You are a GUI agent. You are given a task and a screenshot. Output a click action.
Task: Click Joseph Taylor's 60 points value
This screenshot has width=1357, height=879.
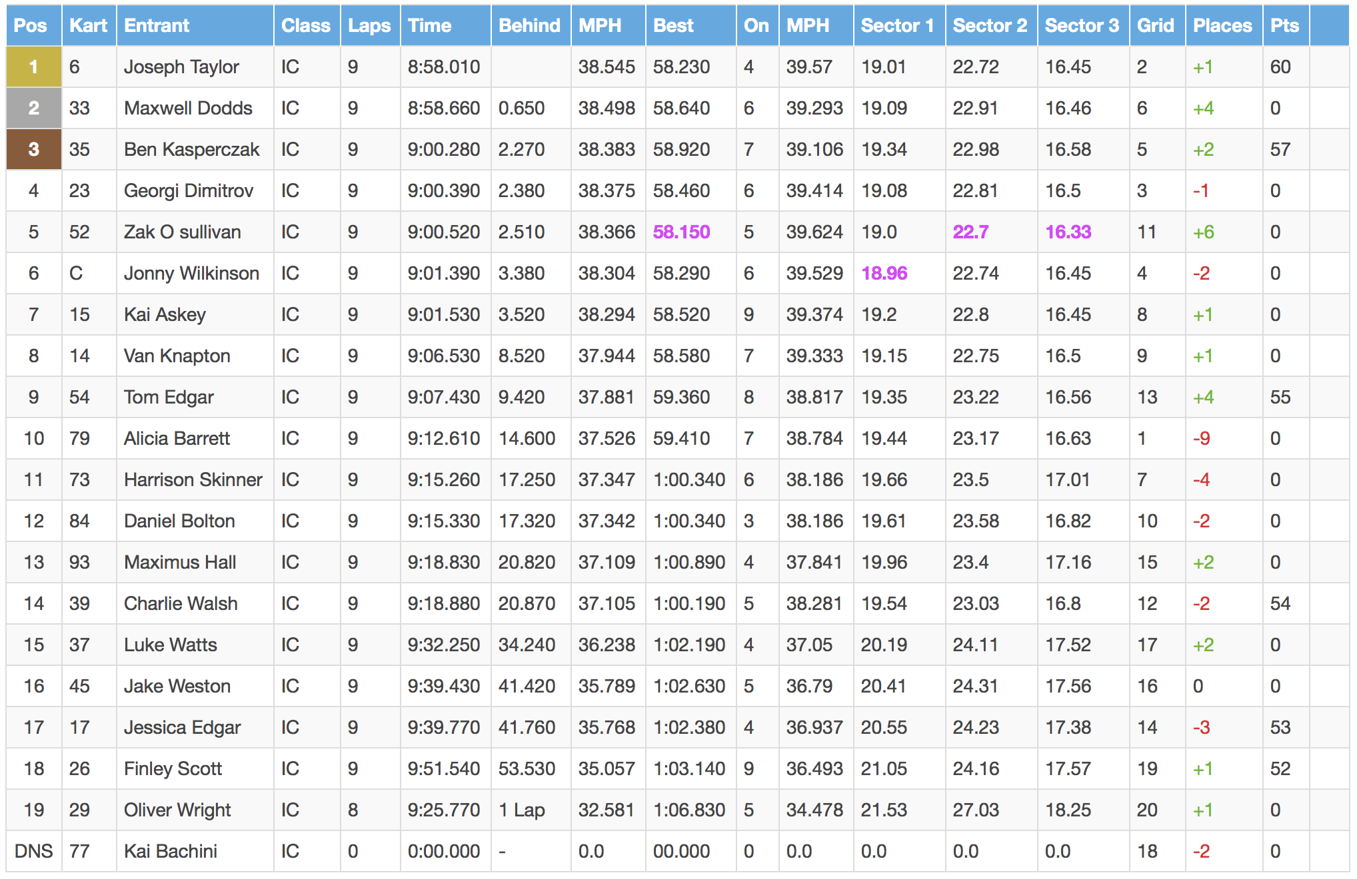(1280, 67)
